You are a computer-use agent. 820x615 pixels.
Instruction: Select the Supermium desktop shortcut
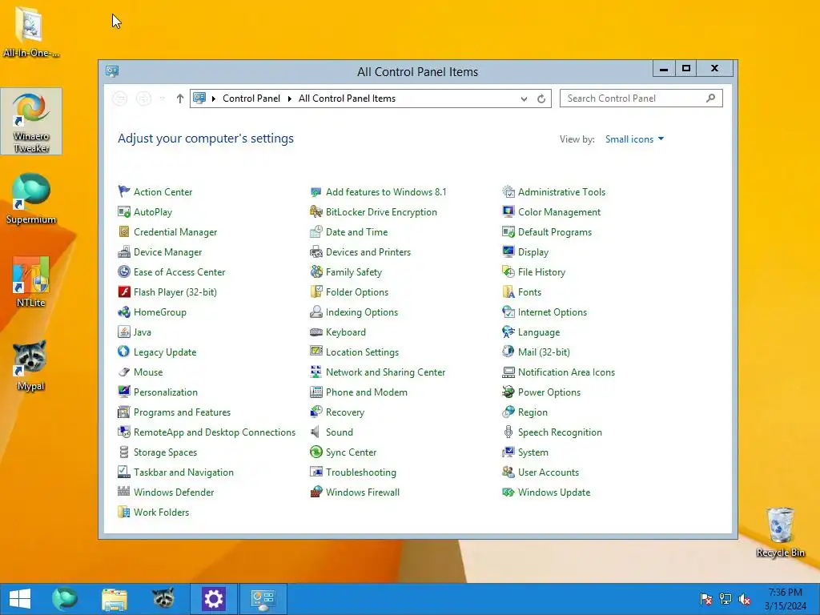[31, 199]
